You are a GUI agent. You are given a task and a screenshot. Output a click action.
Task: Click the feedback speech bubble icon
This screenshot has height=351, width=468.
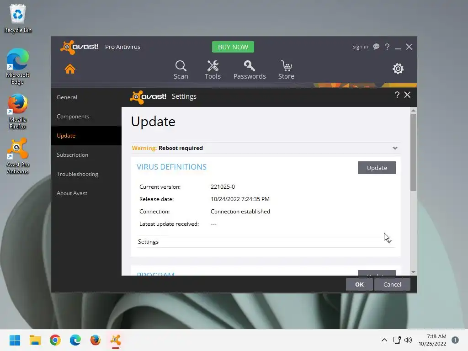[376, 47]
